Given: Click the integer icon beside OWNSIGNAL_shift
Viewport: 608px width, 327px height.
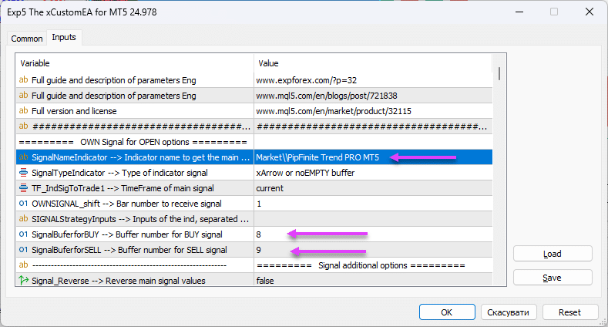Looking at the screenshot, I should [23, 204].
